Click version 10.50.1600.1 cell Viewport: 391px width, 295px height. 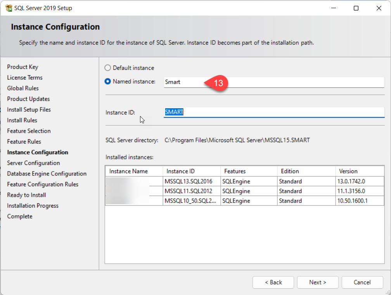pos(360,201)
